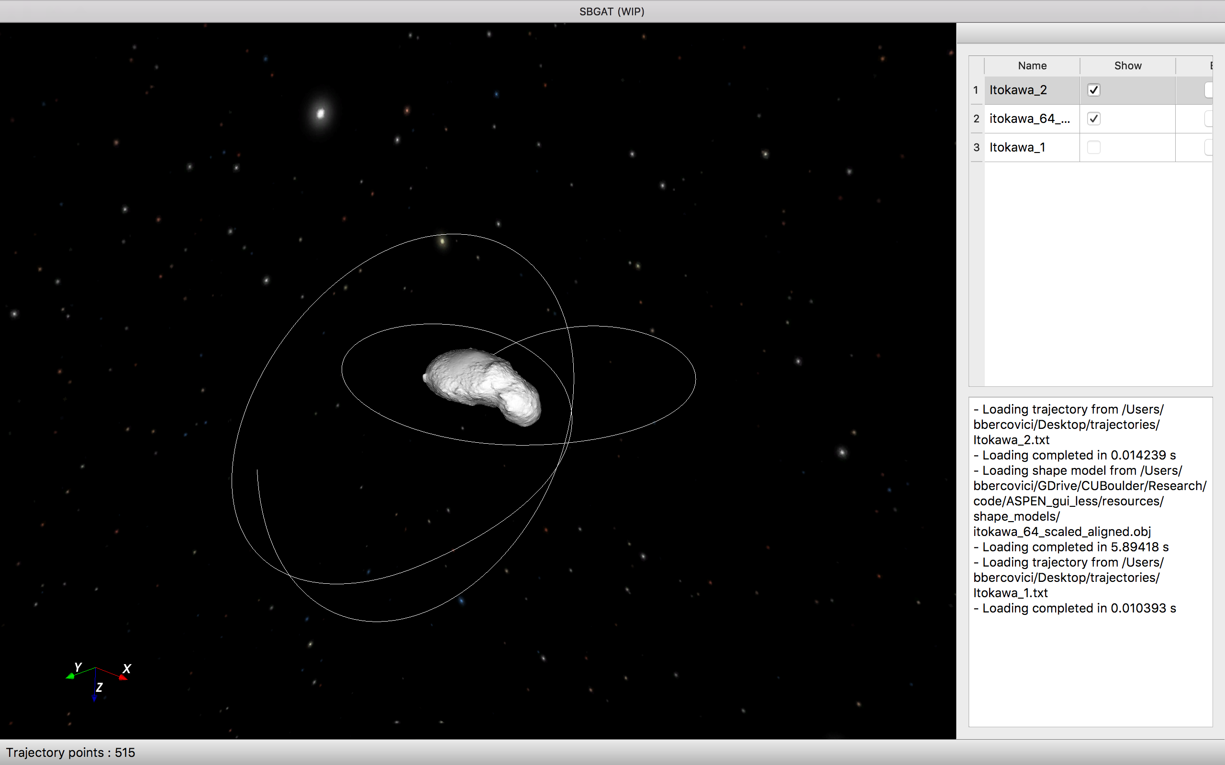Image resolution: width=1225 pixels, height=765 pixels.
Task: Select the Itokawa_1 trajectory item
Action: [1018, 147]
